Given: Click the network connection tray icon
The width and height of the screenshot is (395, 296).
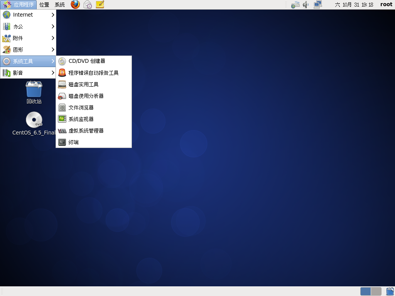Looking at the screenshot, I should click(x=295, y=5).
